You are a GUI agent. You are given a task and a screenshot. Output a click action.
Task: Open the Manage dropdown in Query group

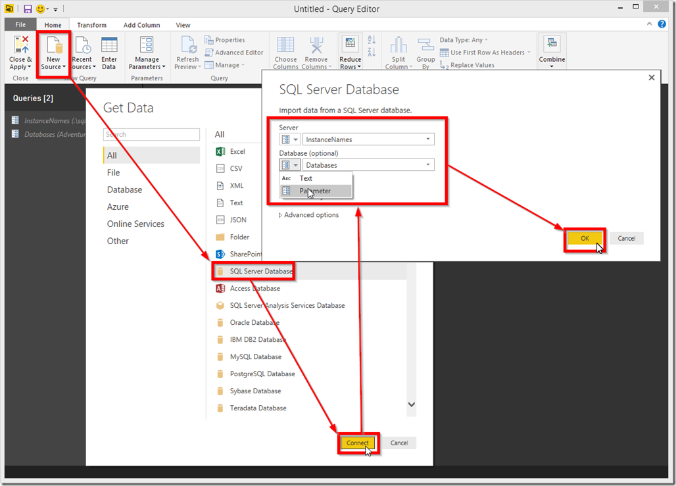point(225,64)
